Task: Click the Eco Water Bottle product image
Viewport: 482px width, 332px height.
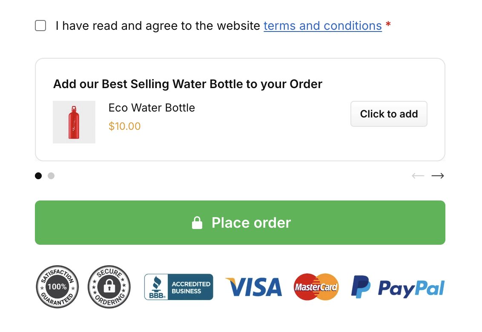Action: coord(74,122)
